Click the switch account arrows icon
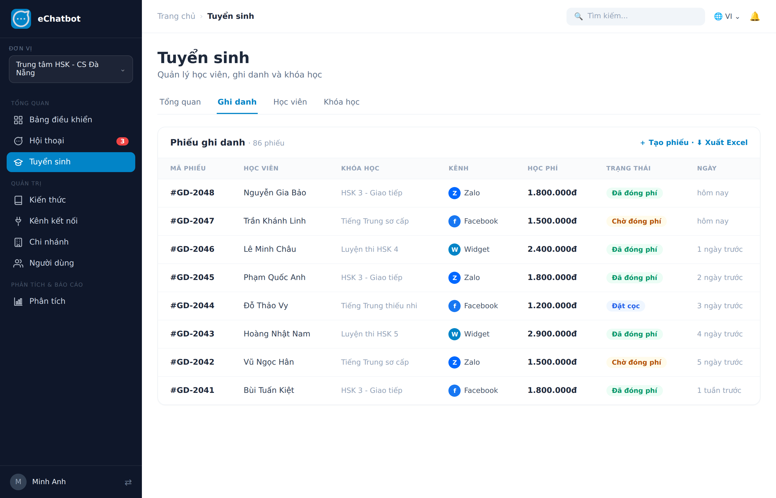Viewport: 776px width, 498px height. (128, 482)
